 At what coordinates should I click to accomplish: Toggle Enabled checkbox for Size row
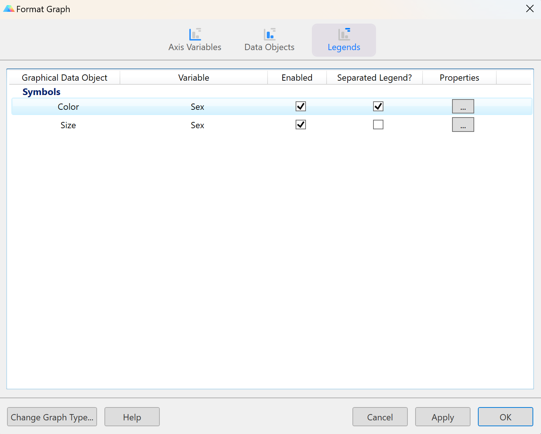301,125
